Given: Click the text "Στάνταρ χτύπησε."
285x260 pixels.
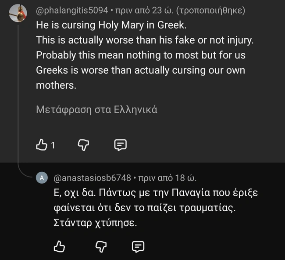Looking at the screenshot, I should (x=95, y=223).
